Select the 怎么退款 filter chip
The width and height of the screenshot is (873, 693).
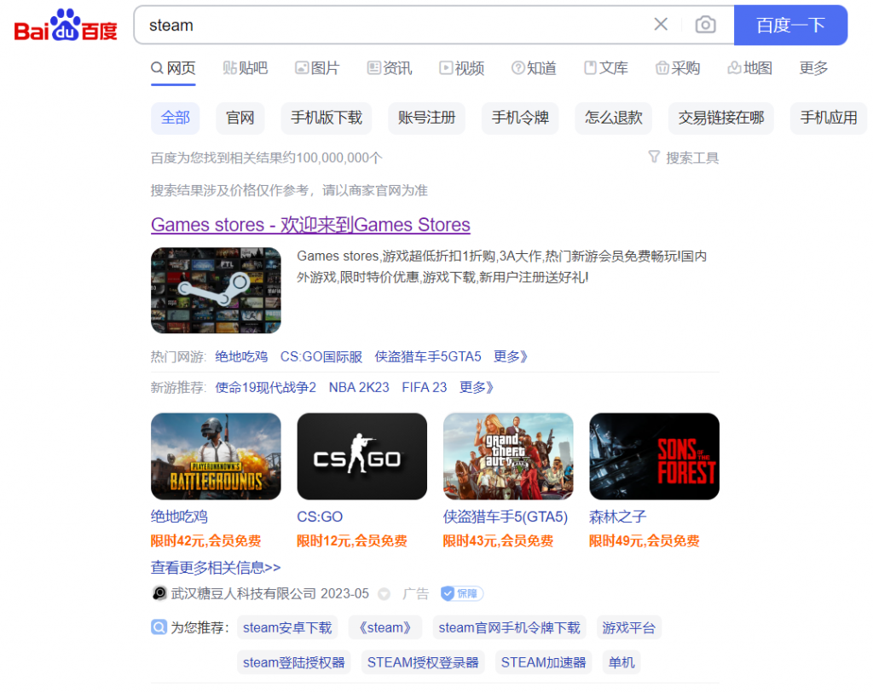[x=614, y=118]
